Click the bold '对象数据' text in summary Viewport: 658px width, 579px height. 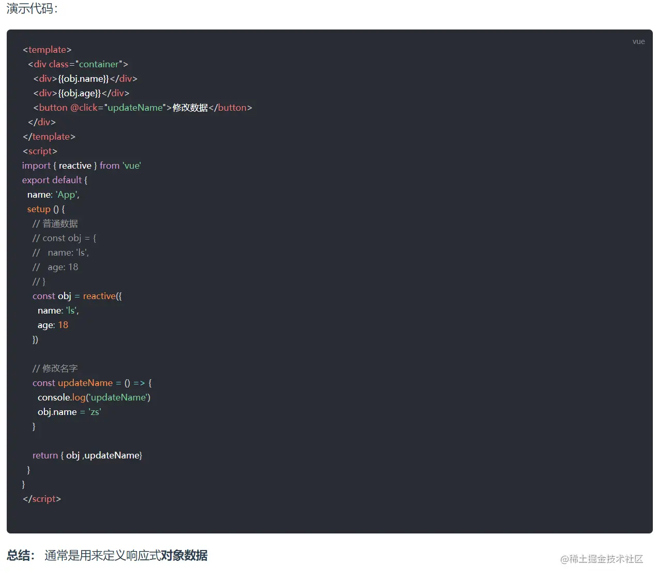click(x=184, y=556)
